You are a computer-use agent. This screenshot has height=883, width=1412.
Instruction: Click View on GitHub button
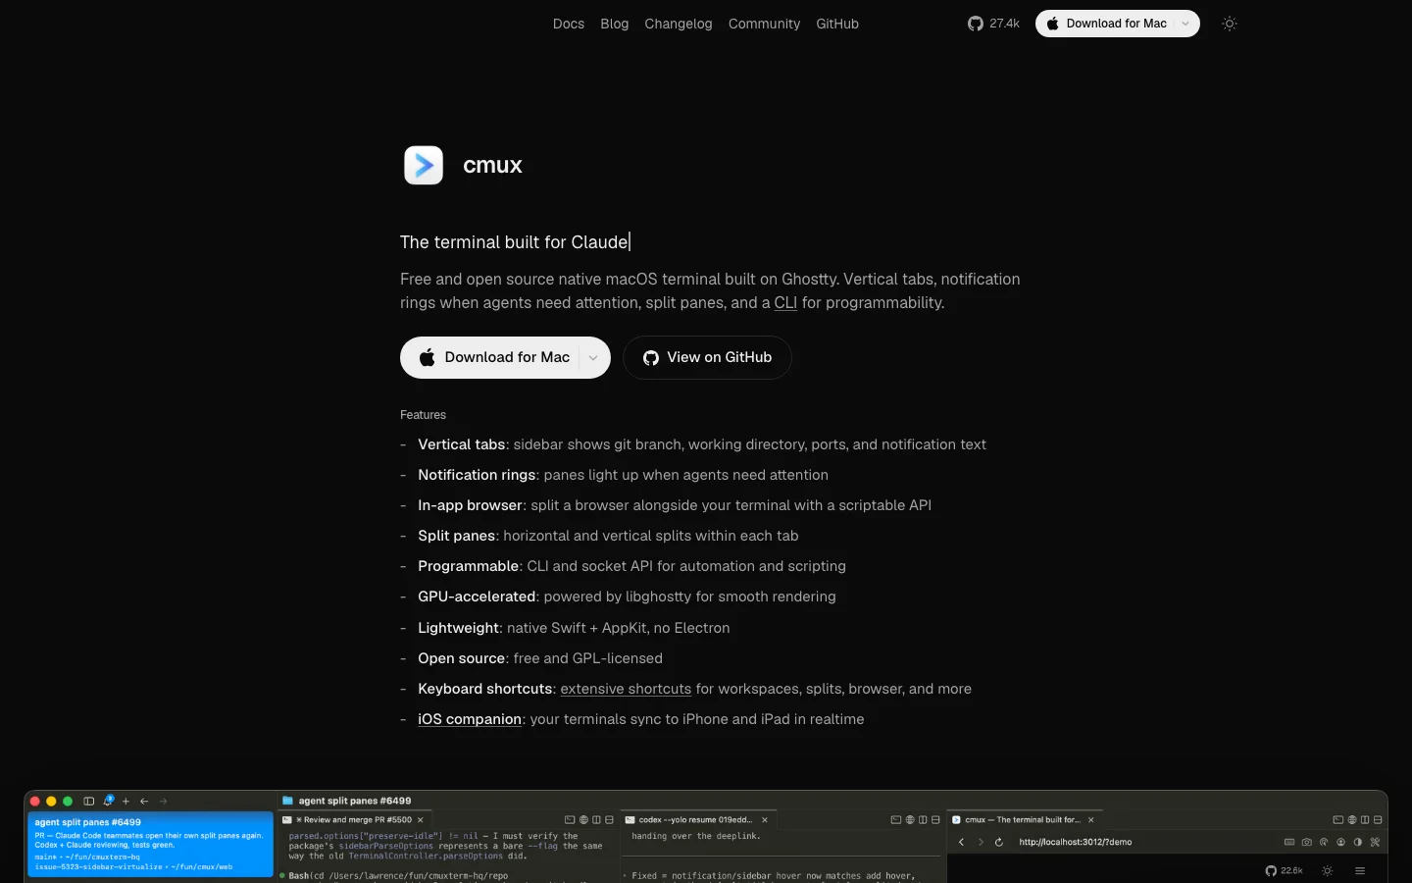(x=707, y=358)
